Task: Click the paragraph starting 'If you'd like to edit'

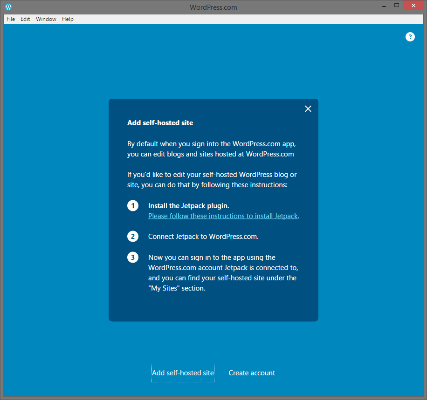Action: [212, 180]
